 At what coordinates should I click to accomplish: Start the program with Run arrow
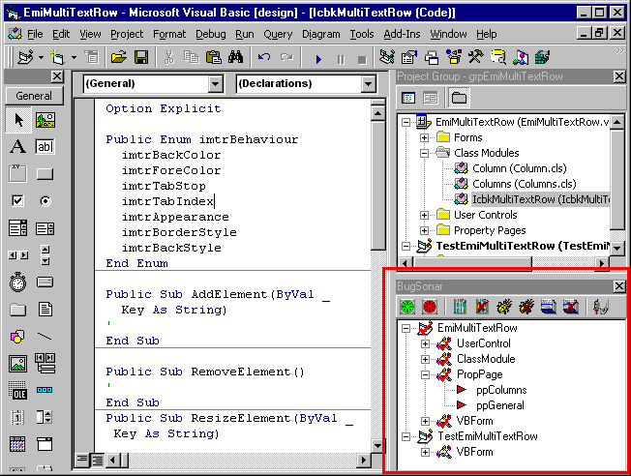(x=318, y=59)
